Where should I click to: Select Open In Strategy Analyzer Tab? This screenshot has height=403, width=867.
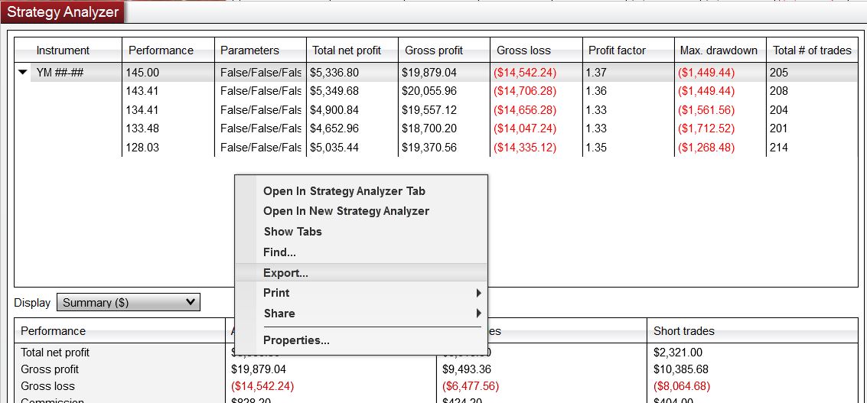click(x=344, y=191)
